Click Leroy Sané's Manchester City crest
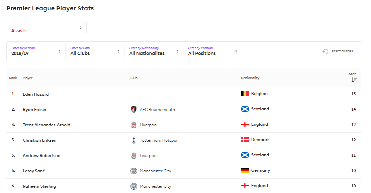Image resolution: width=371 pixels, height=193 pixels. coord(134,171)
